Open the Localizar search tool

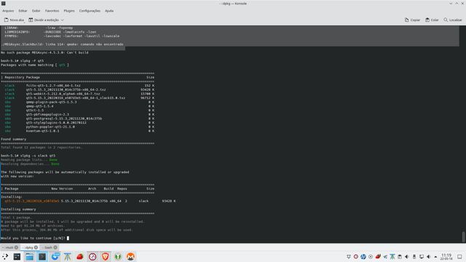(453, 20)
